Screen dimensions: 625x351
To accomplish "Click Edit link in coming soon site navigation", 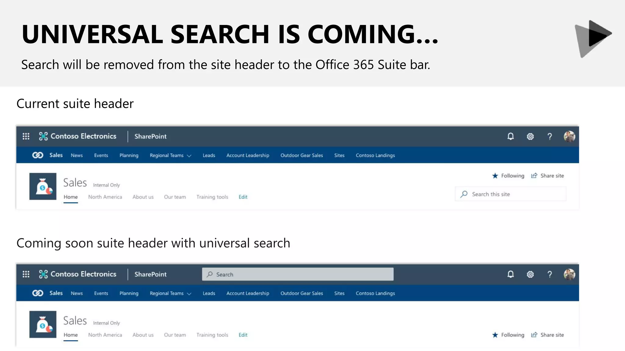I will click(243, 335).
